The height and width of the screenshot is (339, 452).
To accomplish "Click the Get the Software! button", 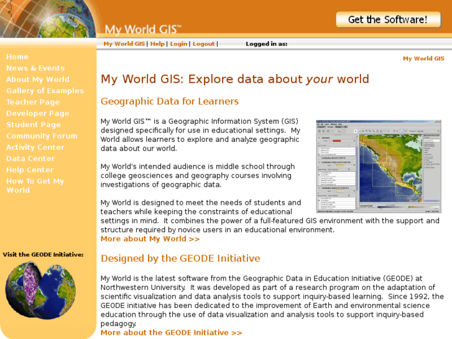I will (389, 20).
